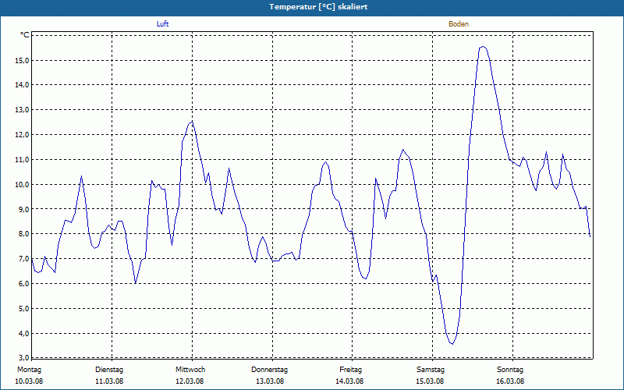Click the date '15.03.08'
This screenshot has width=624, height=390.
(430, 381)
